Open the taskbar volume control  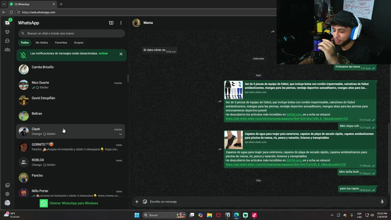(x=372, y=215)
